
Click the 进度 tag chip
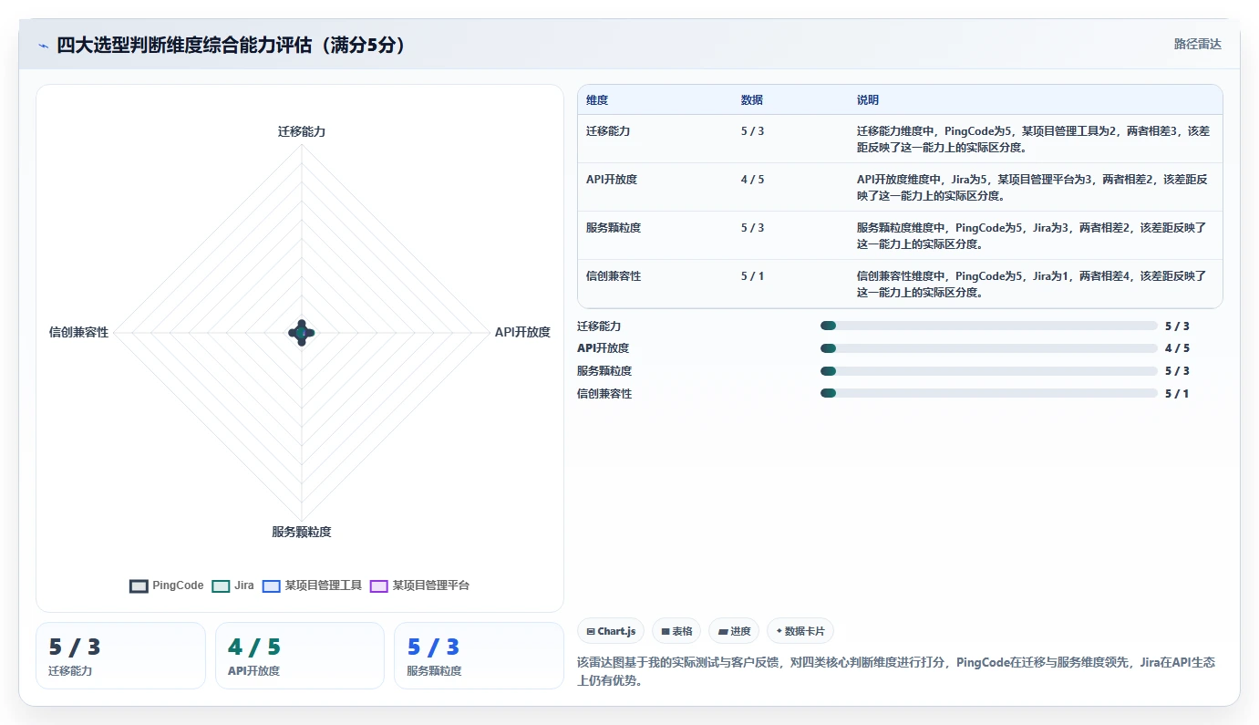pyautogui.click(x=734, y=631)
